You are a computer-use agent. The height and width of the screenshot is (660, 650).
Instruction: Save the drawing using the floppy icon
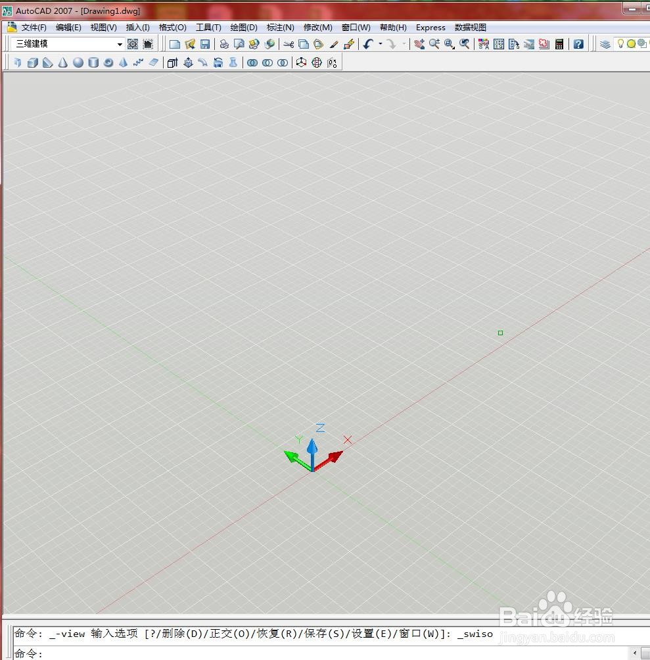[205, 44]
